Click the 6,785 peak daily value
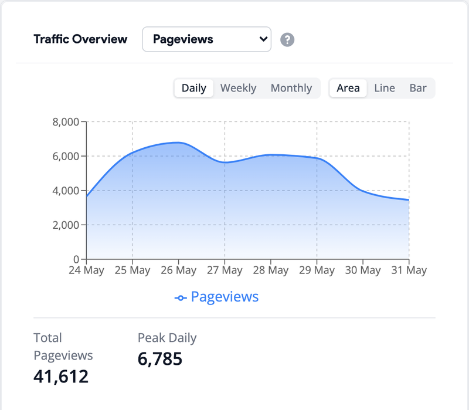Viewport: 469px width, 410px height. click(160, 359)
